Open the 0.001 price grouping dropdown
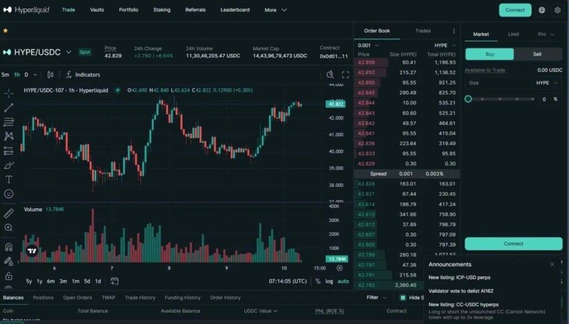This screenshot has width=569, height=324. 368,46
